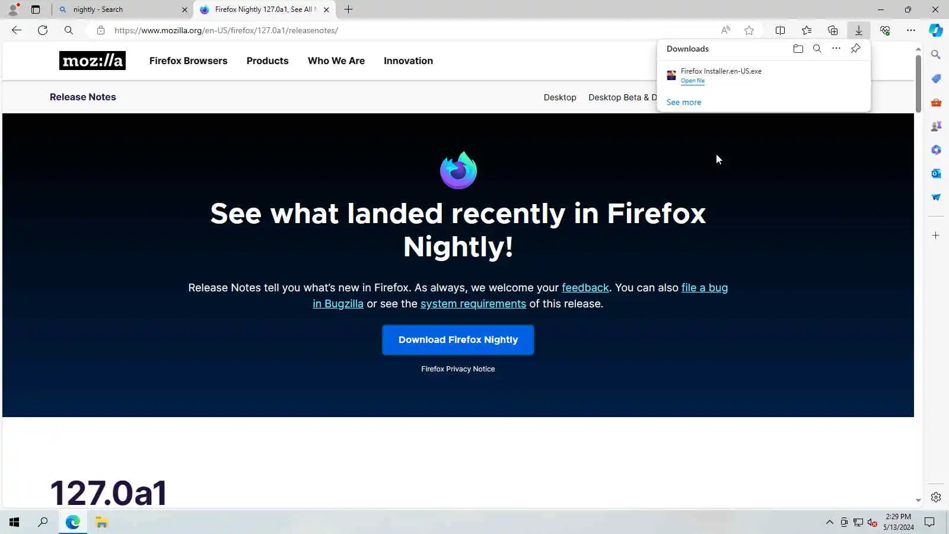This screenshot has height=534, width=949.
Task: Search downloads in the Downloads panel
Action: (x=817, y=49)
